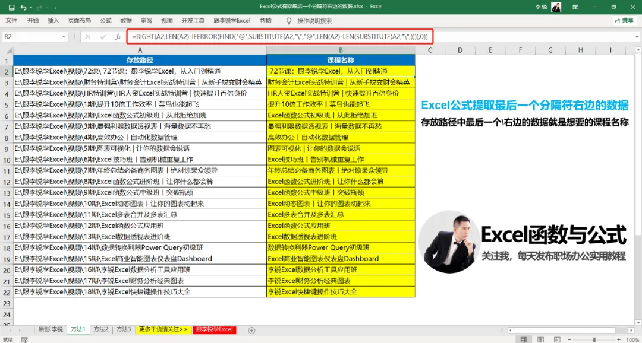
Task: Click the presenter portrait thumbnail
Action: click(x=449, y=242)
